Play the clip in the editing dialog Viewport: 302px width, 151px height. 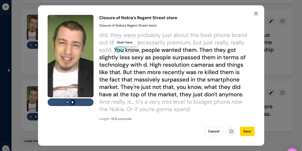coord(73,102)
